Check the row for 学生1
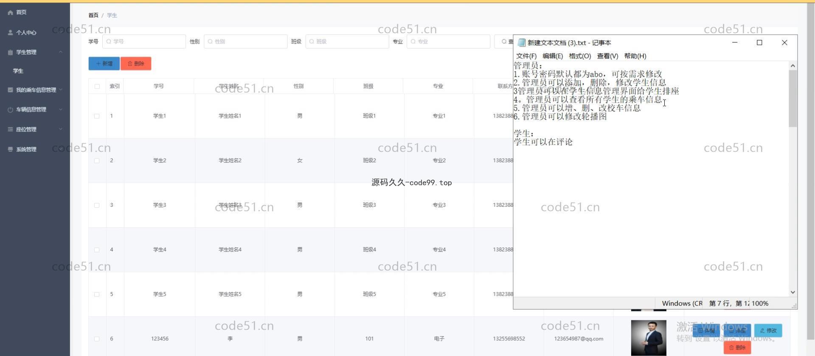The height and width of the screenshot is (356, 815). point(97,116)
